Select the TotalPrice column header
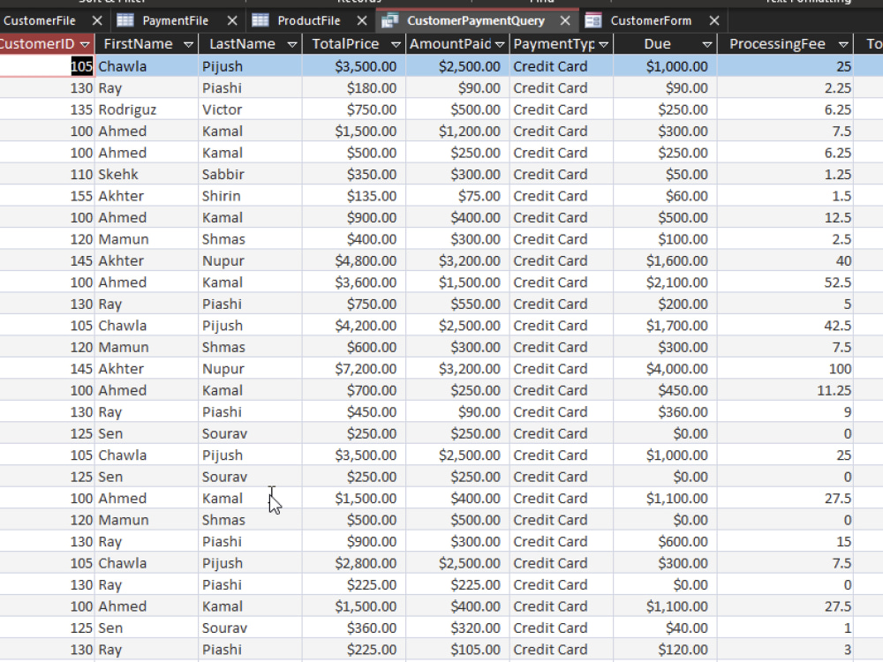 (x=354, y=44)
